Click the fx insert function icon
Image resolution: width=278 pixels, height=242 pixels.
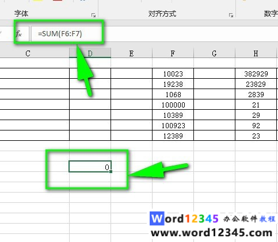(x=19, y=34)
